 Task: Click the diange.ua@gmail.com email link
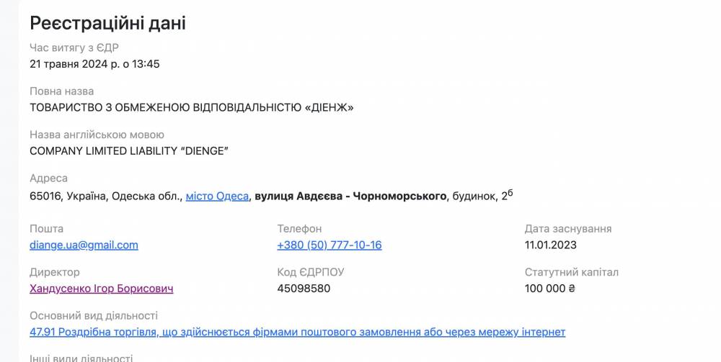[x=84, y=245]
